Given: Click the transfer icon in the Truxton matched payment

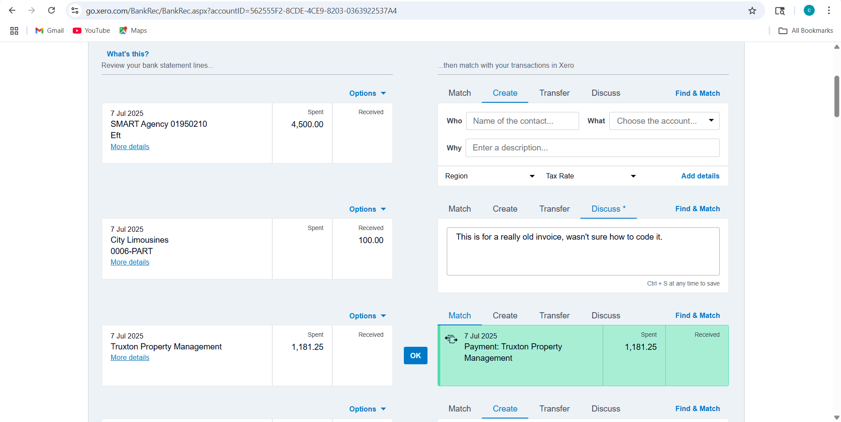Looking at the screenshot, I should click(451, 339).
